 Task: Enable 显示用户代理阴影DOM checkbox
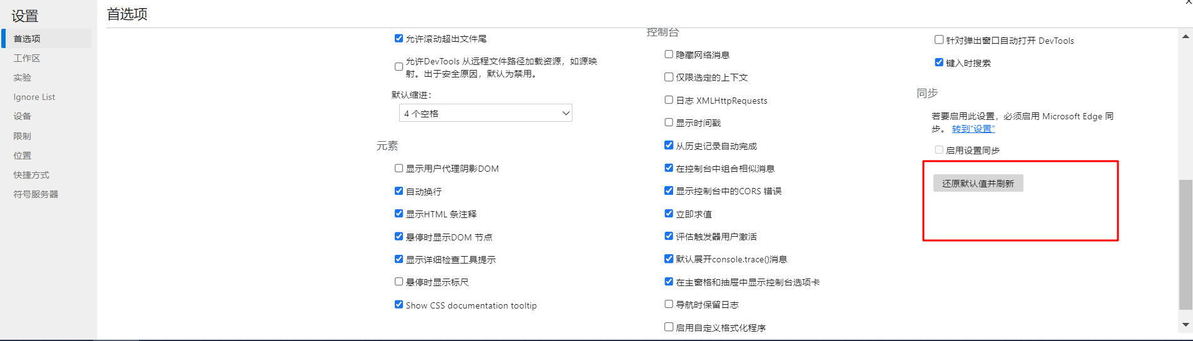tap(399, 168)
